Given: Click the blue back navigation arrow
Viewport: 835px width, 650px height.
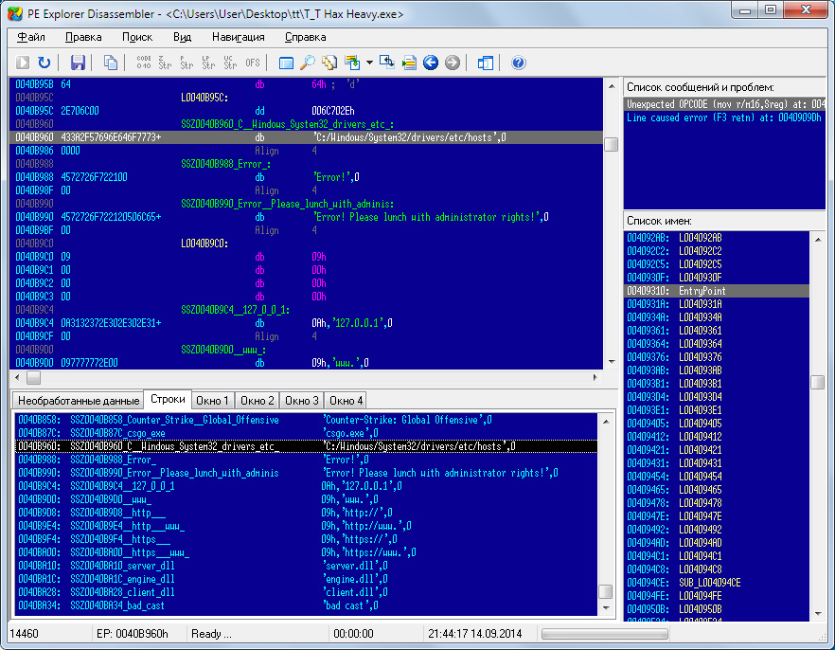Looking at the screenshot, I should (x=431, y=63).
